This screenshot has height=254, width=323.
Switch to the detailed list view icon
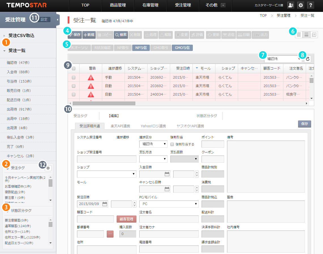coord(314,35)
